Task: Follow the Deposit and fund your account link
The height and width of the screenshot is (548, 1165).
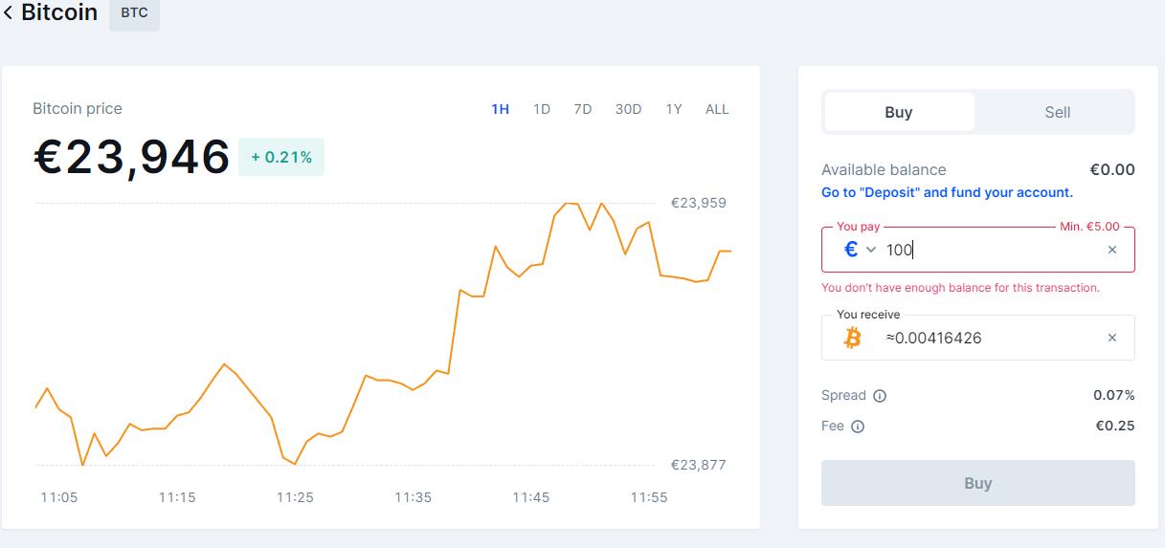Action: (x=947, y=192)
